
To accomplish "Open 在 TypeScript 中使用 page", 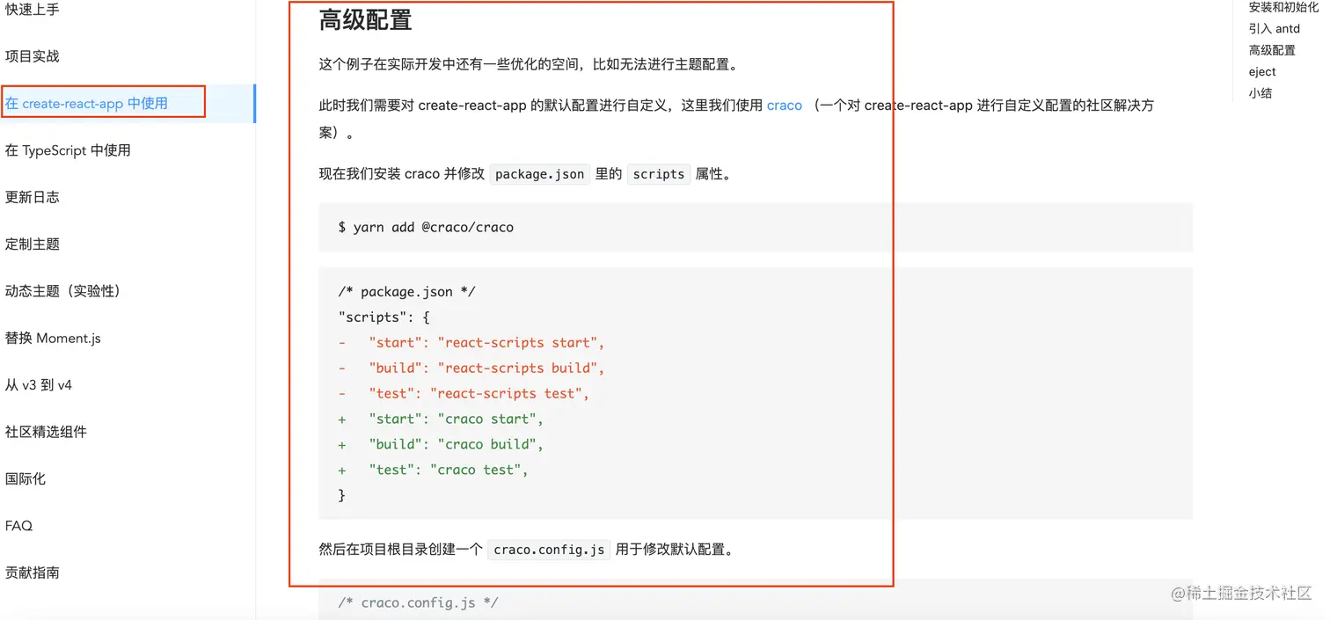I will click(x=68, y=150).
